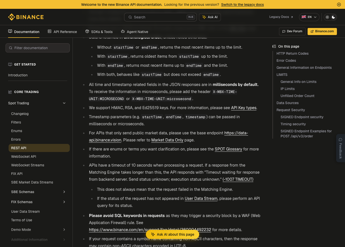345x247 pixels.
Task: Open the WebSocket Streams page
Action: point(28,165)
